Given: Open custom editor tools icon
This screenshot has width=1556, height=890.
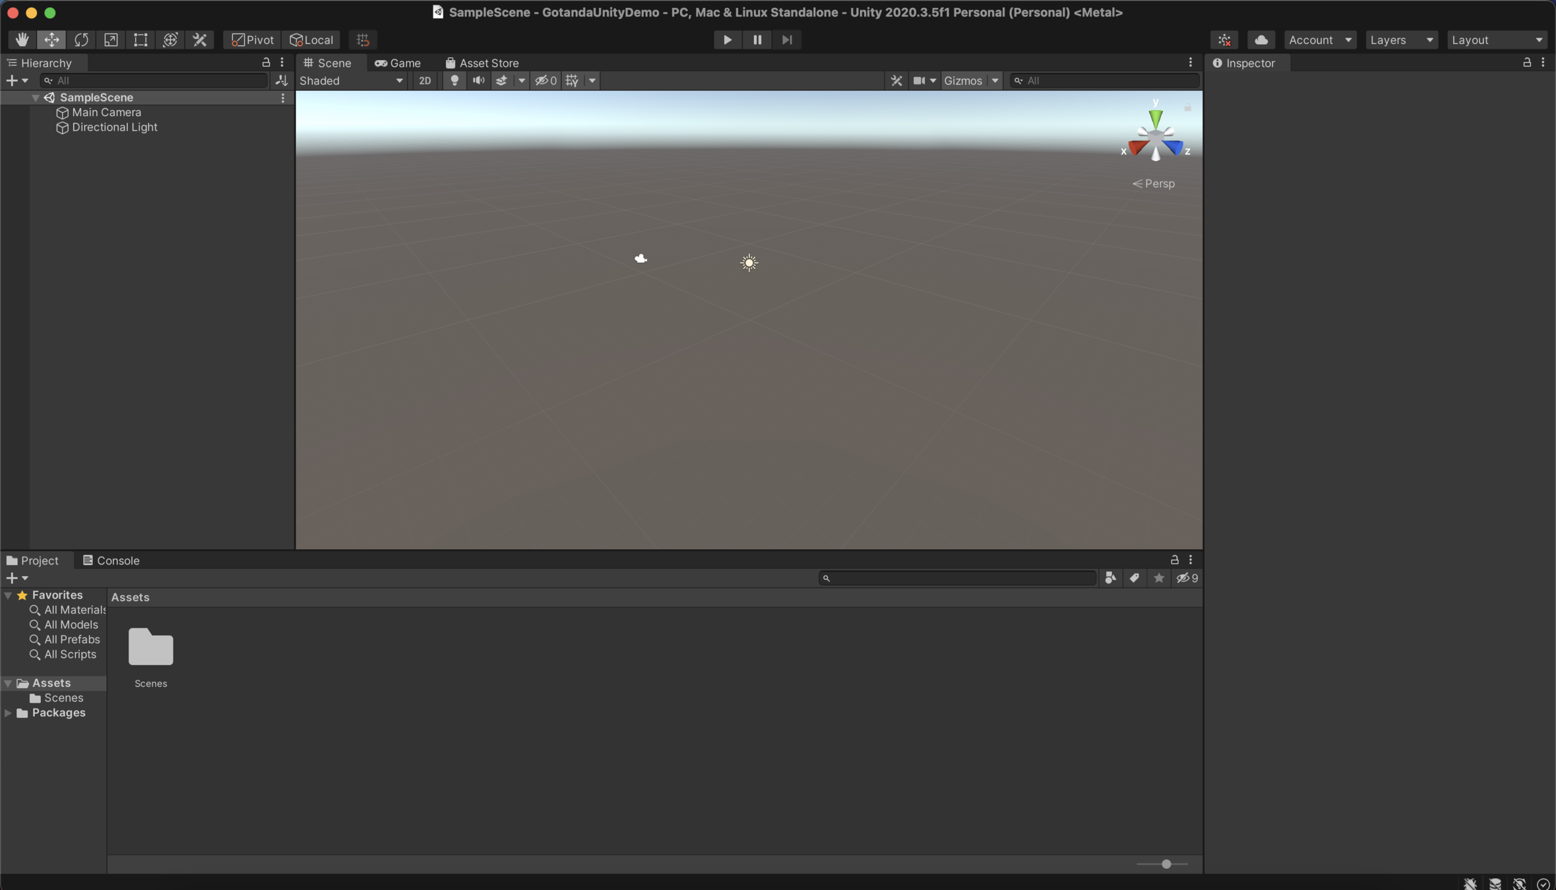Looking at the screenshot, I should 200,40.
